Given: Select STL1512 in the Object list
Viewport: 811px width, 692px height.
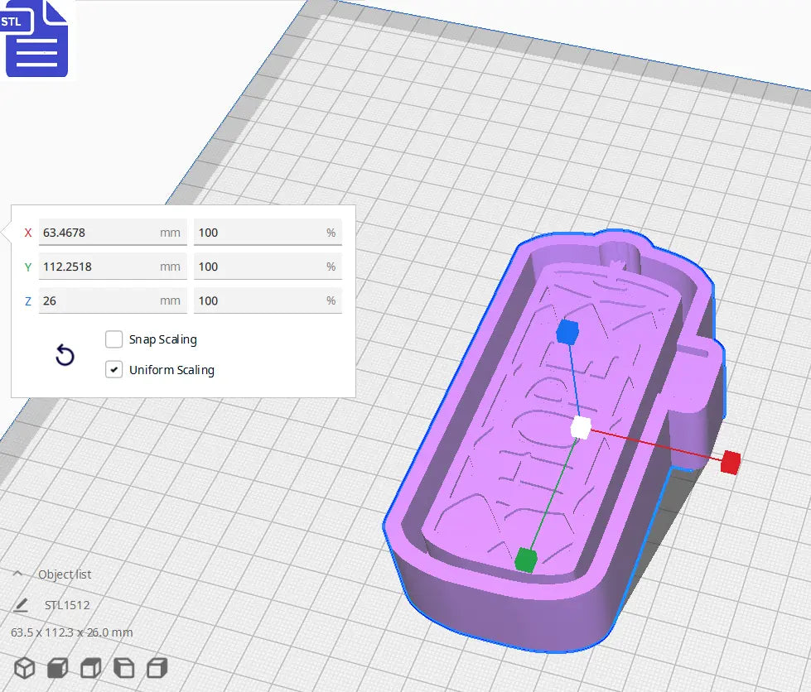Looking at the screenshot, I should (x=66, y=605).
